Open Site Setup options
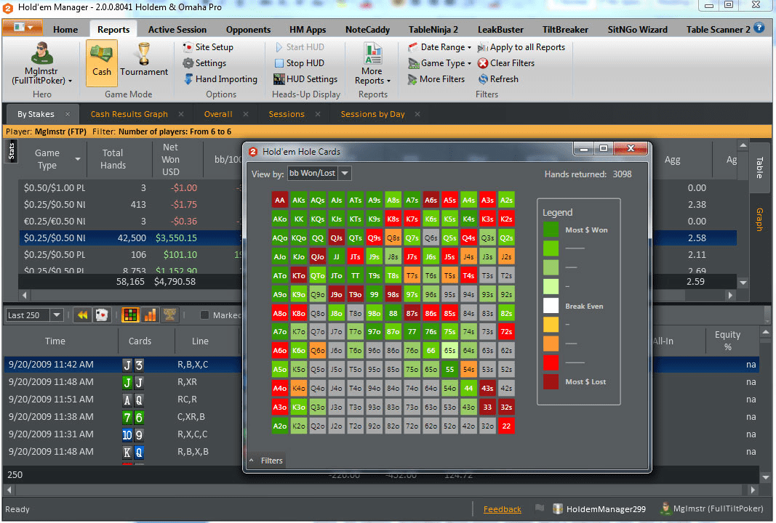The height and width of the screenshot is (523, 776). coord(208,47)
